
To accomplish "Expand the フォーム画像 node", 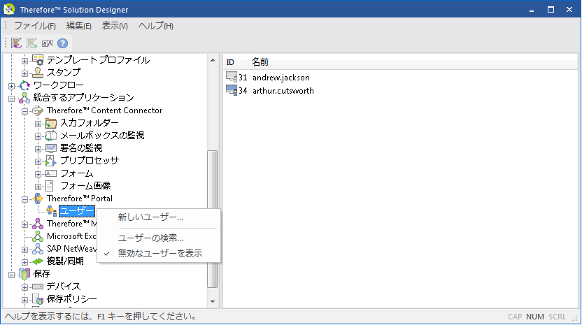I will (x=38, y=187).
